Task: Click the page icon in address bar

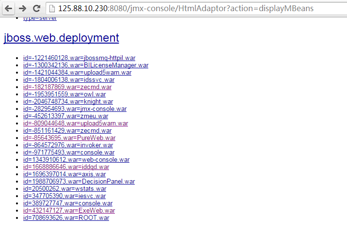Action: click(x=52, y=9)
